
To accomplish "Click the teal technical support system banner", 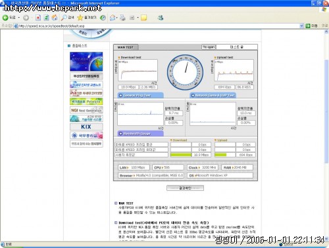I will (x=86, y=119).
